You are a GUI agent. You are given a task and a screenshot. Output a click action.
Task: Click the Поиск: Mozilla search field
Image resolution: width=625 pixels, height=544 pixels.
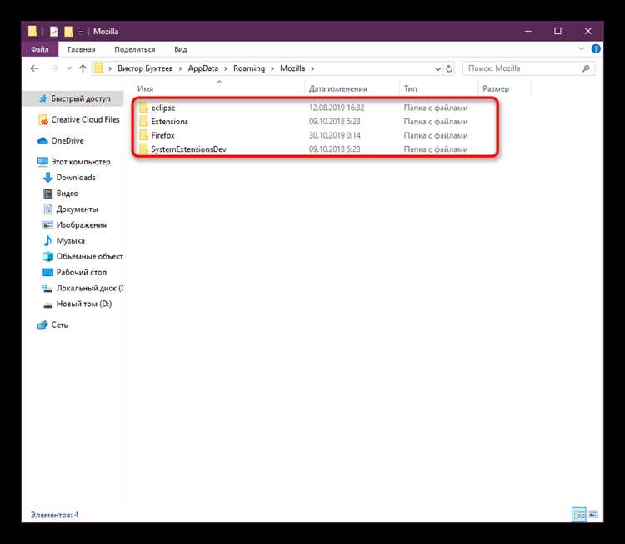coord(522,68)
